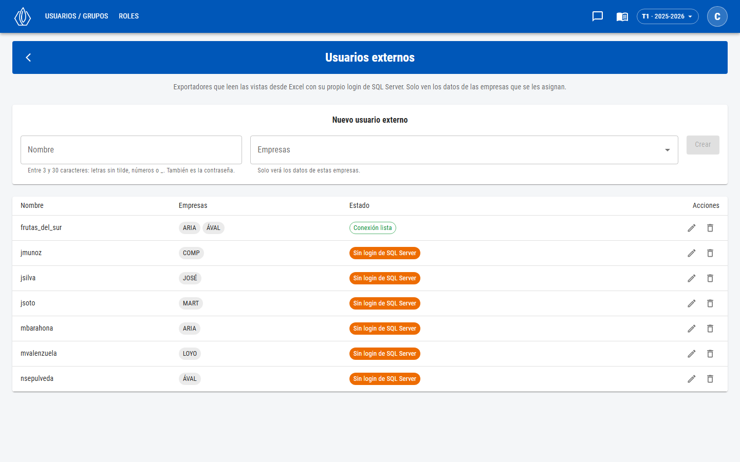Open the Usuarios / Grupos menu

[77, 16]
